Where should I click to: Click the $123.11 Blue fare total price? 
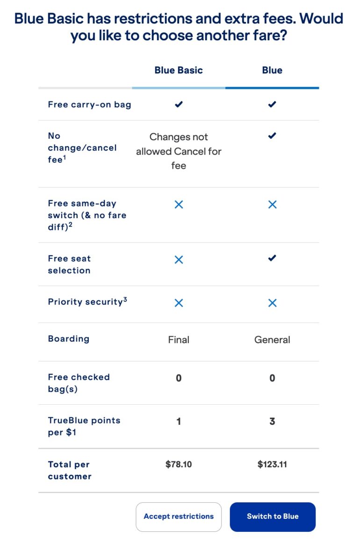click(272, 464)
